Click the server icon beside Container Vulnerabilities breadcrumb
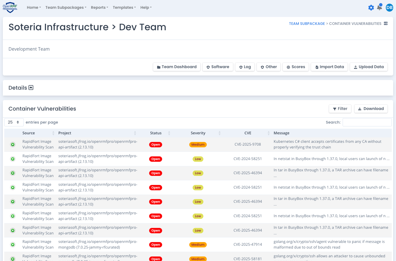This screenshot has width=396, height=261. click(x=386, y=23)
